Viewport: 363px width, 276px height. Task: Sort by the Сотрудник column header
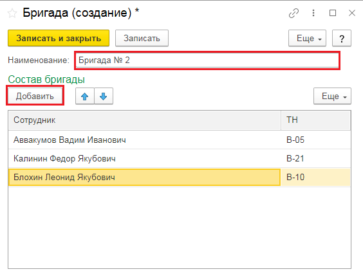(144, 120)
